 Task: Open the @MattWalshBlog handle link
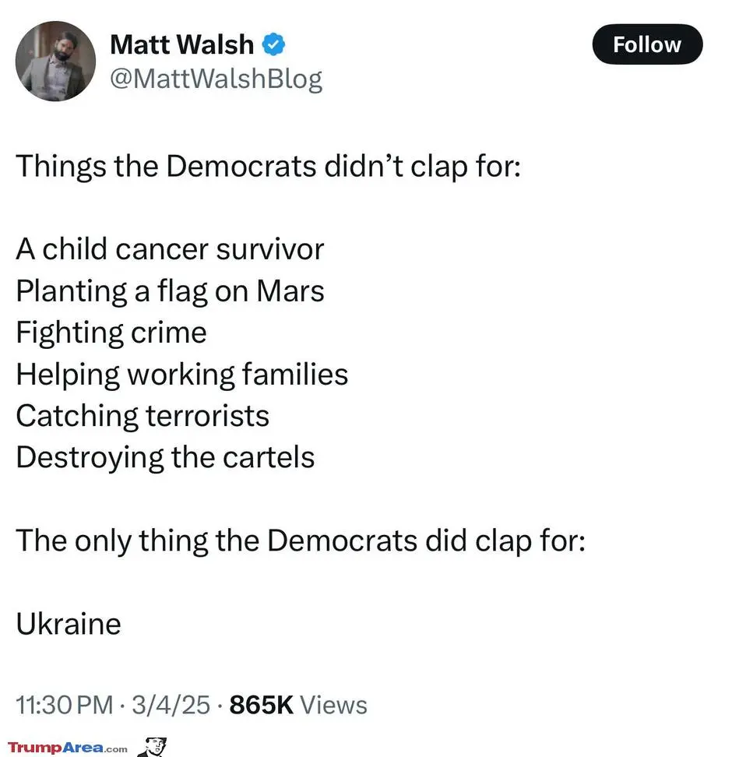(216, 79)
